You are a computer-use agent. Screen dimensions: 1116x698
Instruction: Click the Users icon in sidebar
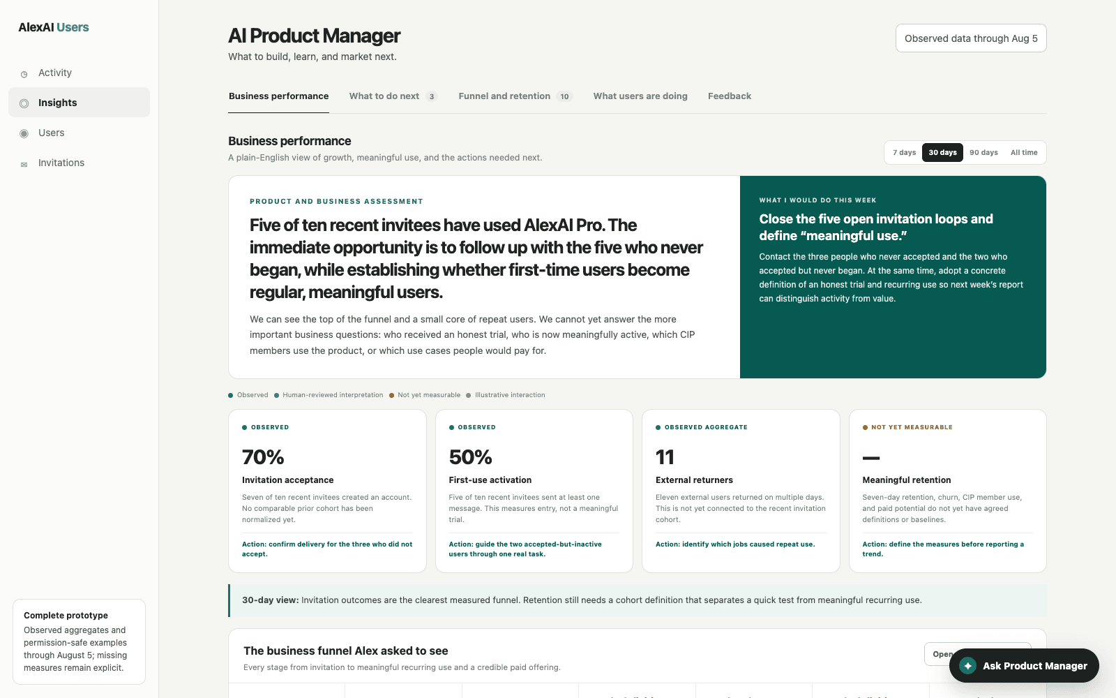click(x=24, y=133)
